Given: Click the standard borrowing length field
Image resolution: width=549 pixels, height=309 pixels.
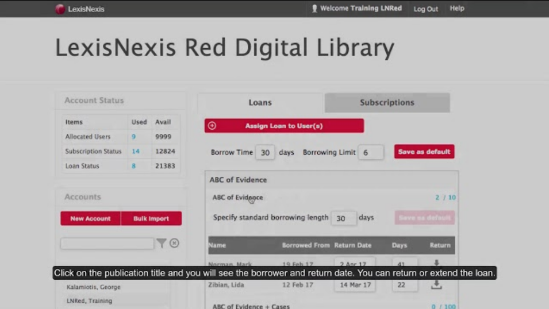Looking at the screenshot, I should pyautogui.click(x=344, y=218).
